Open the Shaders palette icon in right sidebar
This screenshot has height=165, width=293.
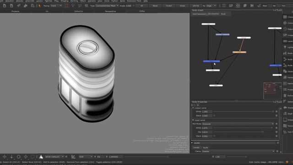click(x=285, y=108)
